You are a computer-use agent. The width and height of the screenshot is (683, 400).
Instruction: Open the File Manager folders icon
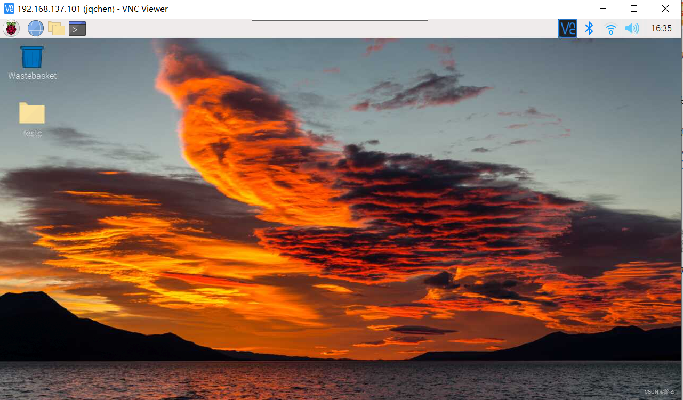click(57, 28)
